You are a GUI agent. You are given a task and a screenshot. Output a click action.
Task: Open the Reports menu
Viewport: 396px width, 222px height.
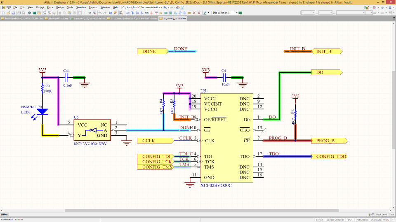click(x=93, y=7)
